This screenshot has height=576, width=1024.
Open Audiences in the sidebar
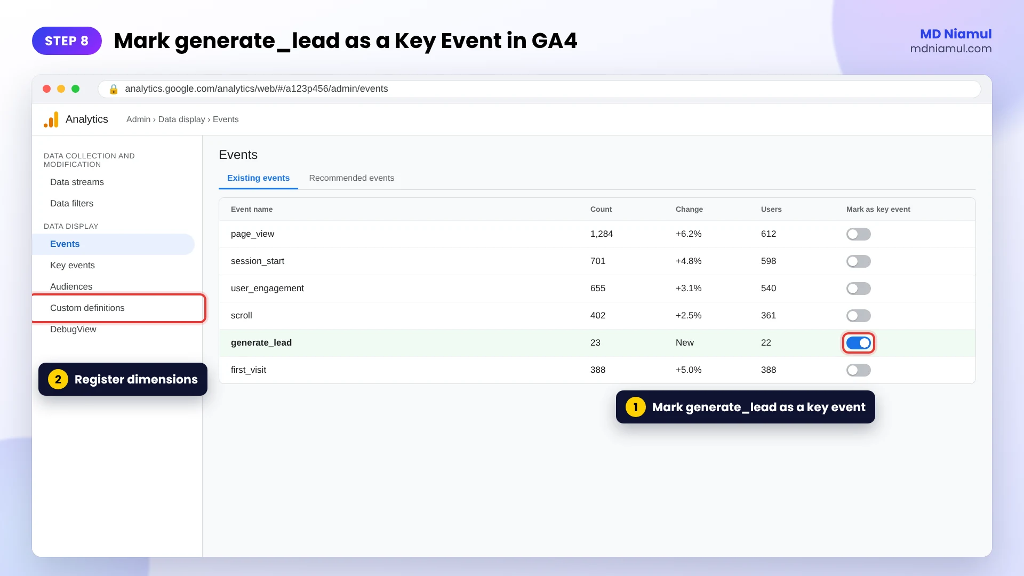(71, 287)
